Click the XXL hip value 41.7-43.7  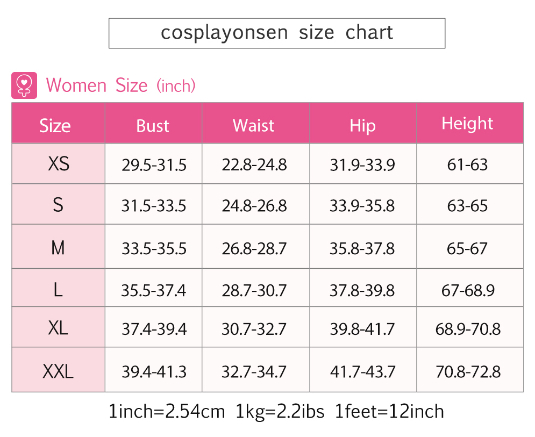click(363, 372)
